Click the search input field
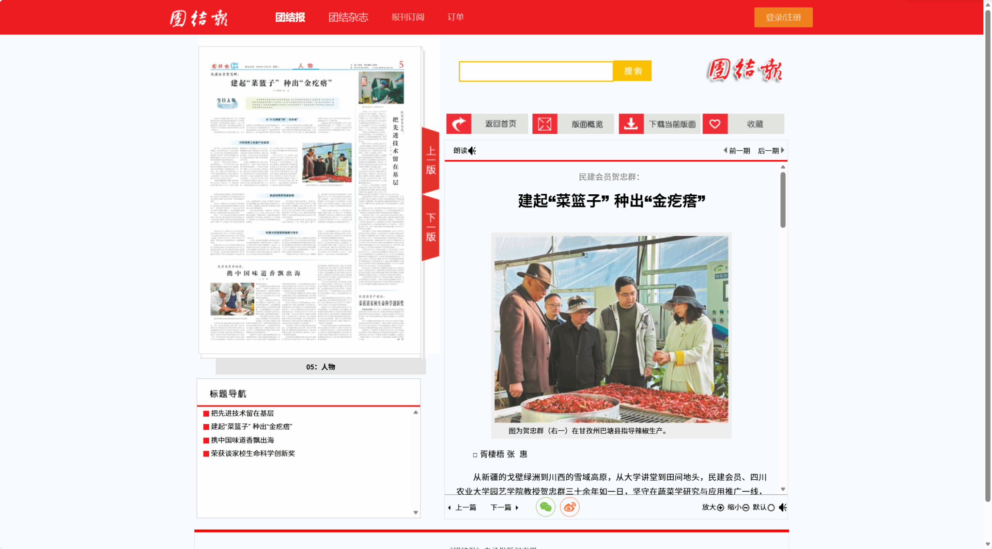Image resolution: width=992 pixels, height=549 pixels. (536, 71)
